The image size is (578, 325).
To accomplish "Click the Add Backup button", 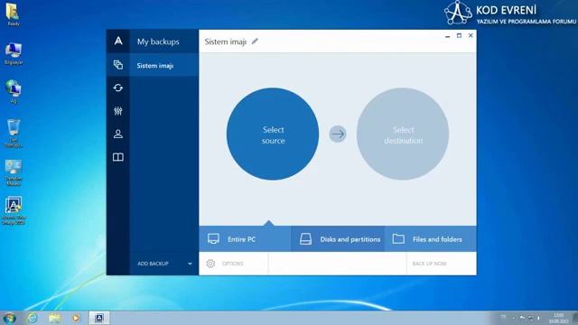I will [153, 264].
